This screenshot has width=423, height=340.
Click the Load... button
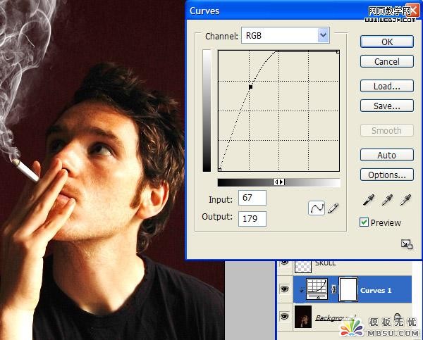386,86
